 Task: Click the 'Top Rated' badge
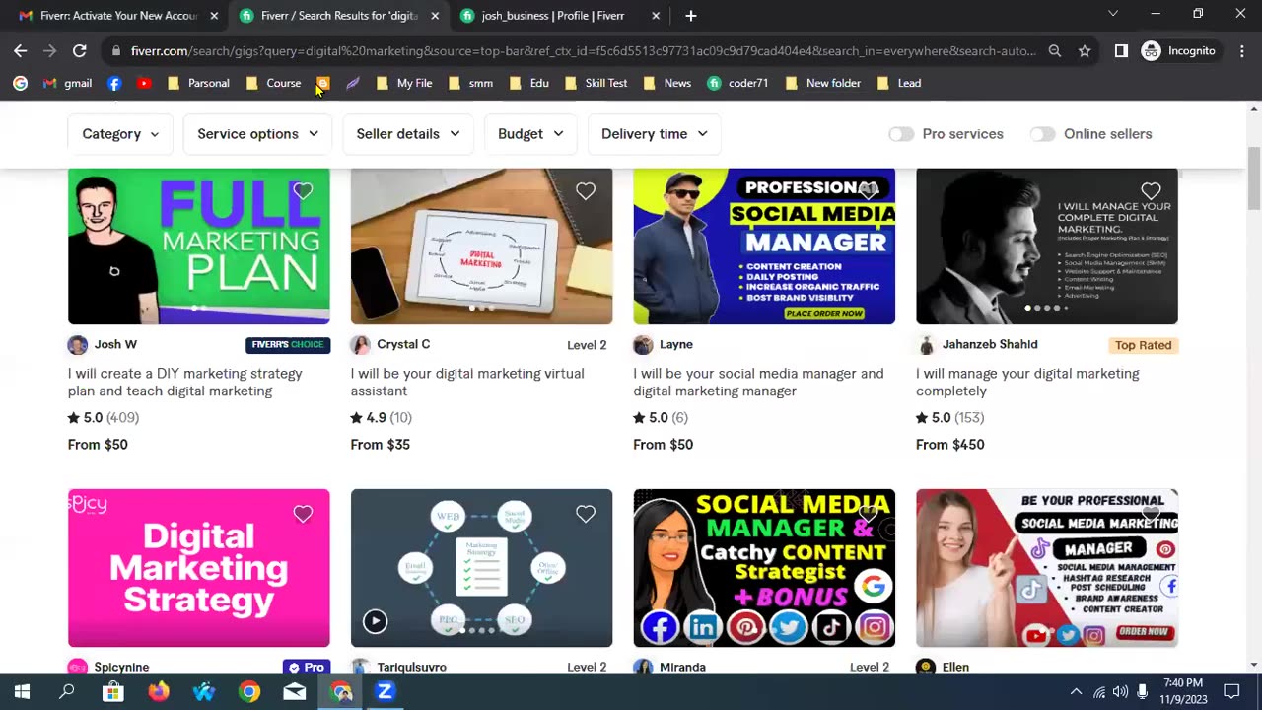(x=1143, y=345)
